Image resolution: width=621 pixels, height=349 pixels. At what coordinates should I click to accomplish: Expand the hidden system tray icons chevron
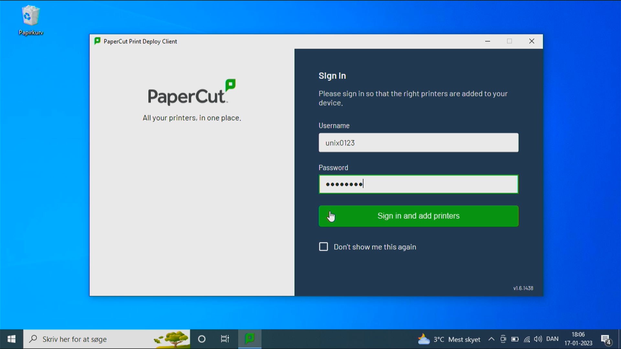[x=491, y=339]
